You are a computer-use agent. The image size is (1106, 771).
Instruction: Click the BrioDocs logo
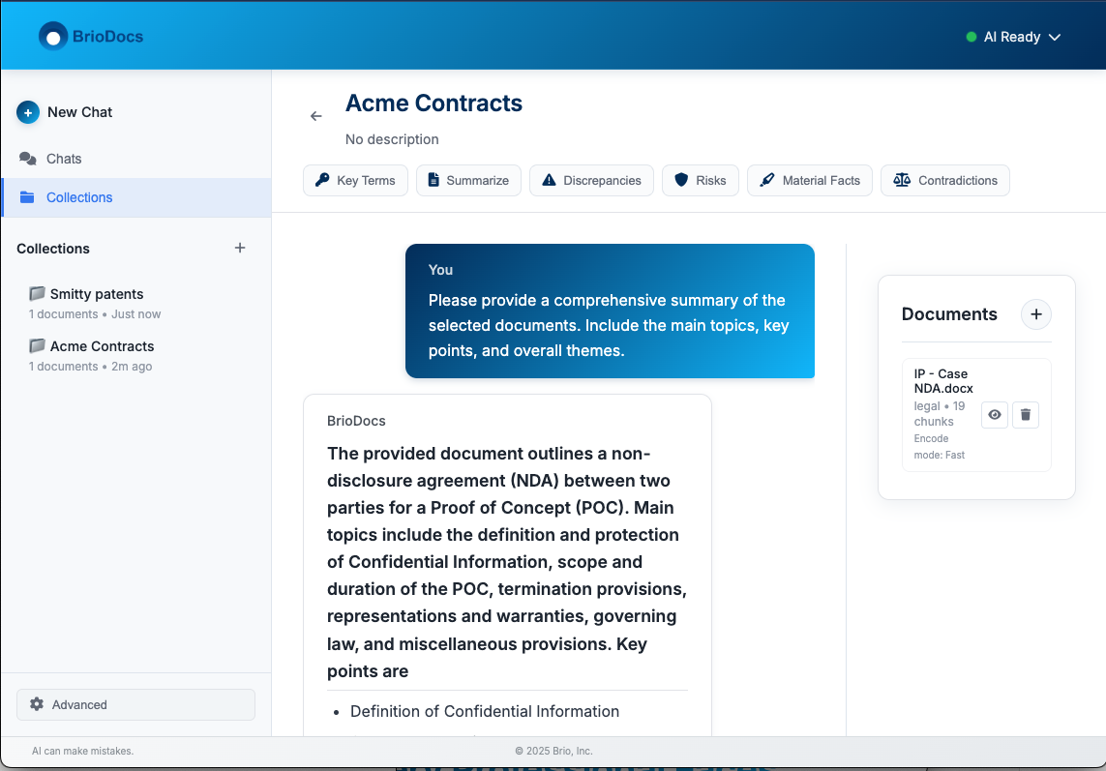[90, 36]
